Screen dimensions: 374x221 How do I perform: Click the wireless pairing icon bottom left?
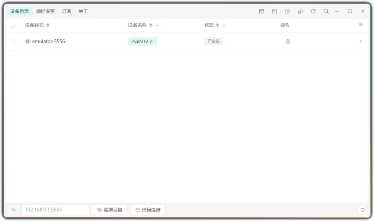pos(14,210)
